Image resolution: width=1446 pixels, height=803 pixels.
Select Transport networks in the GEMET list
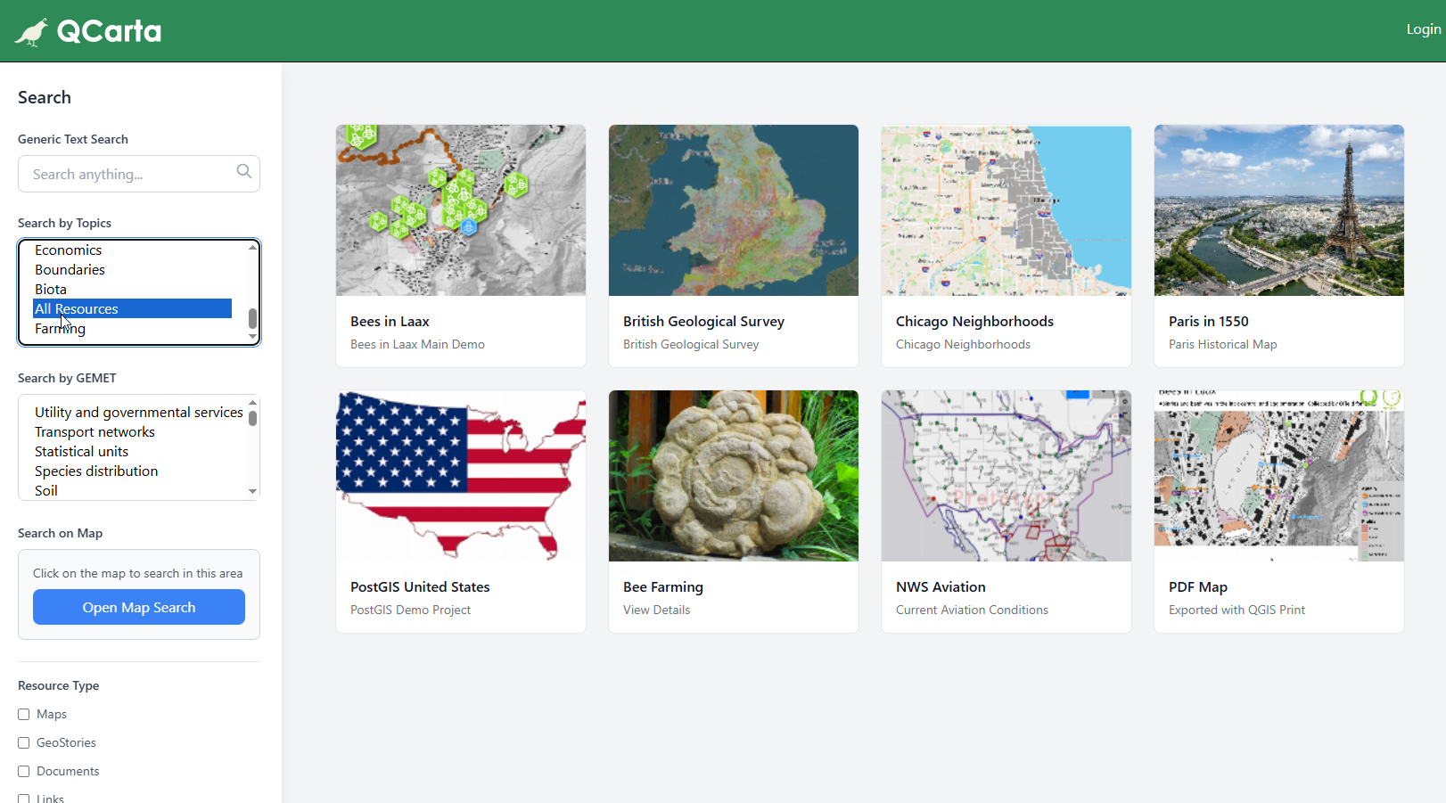(x=94, y=432)
